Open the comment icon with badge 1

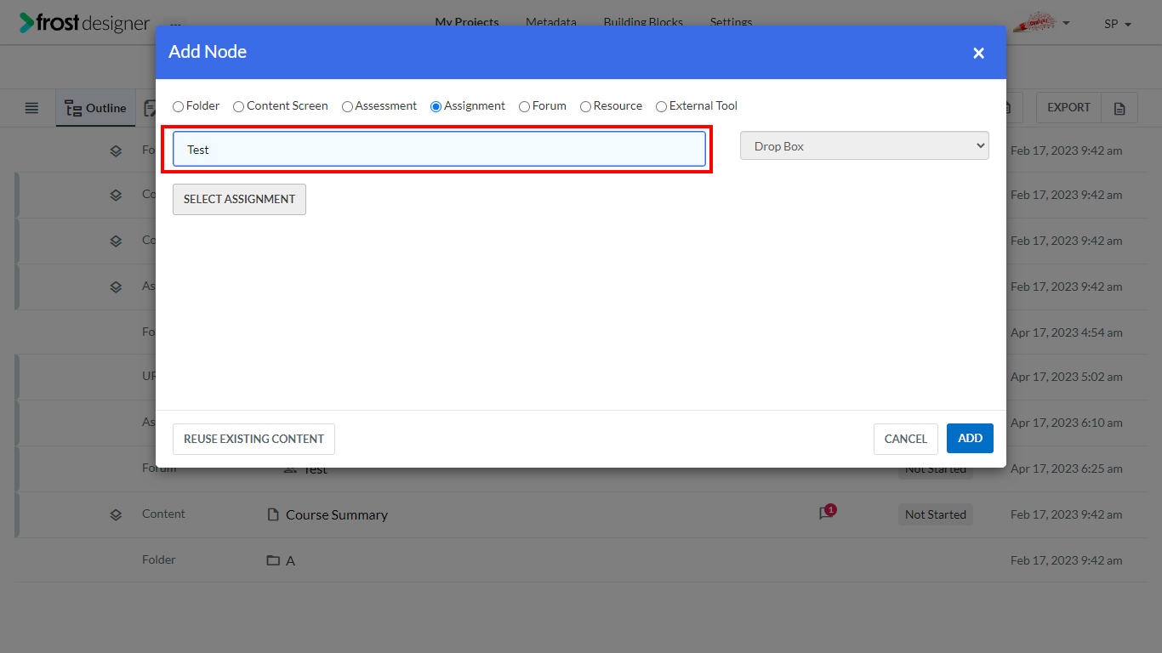(827, 513)
